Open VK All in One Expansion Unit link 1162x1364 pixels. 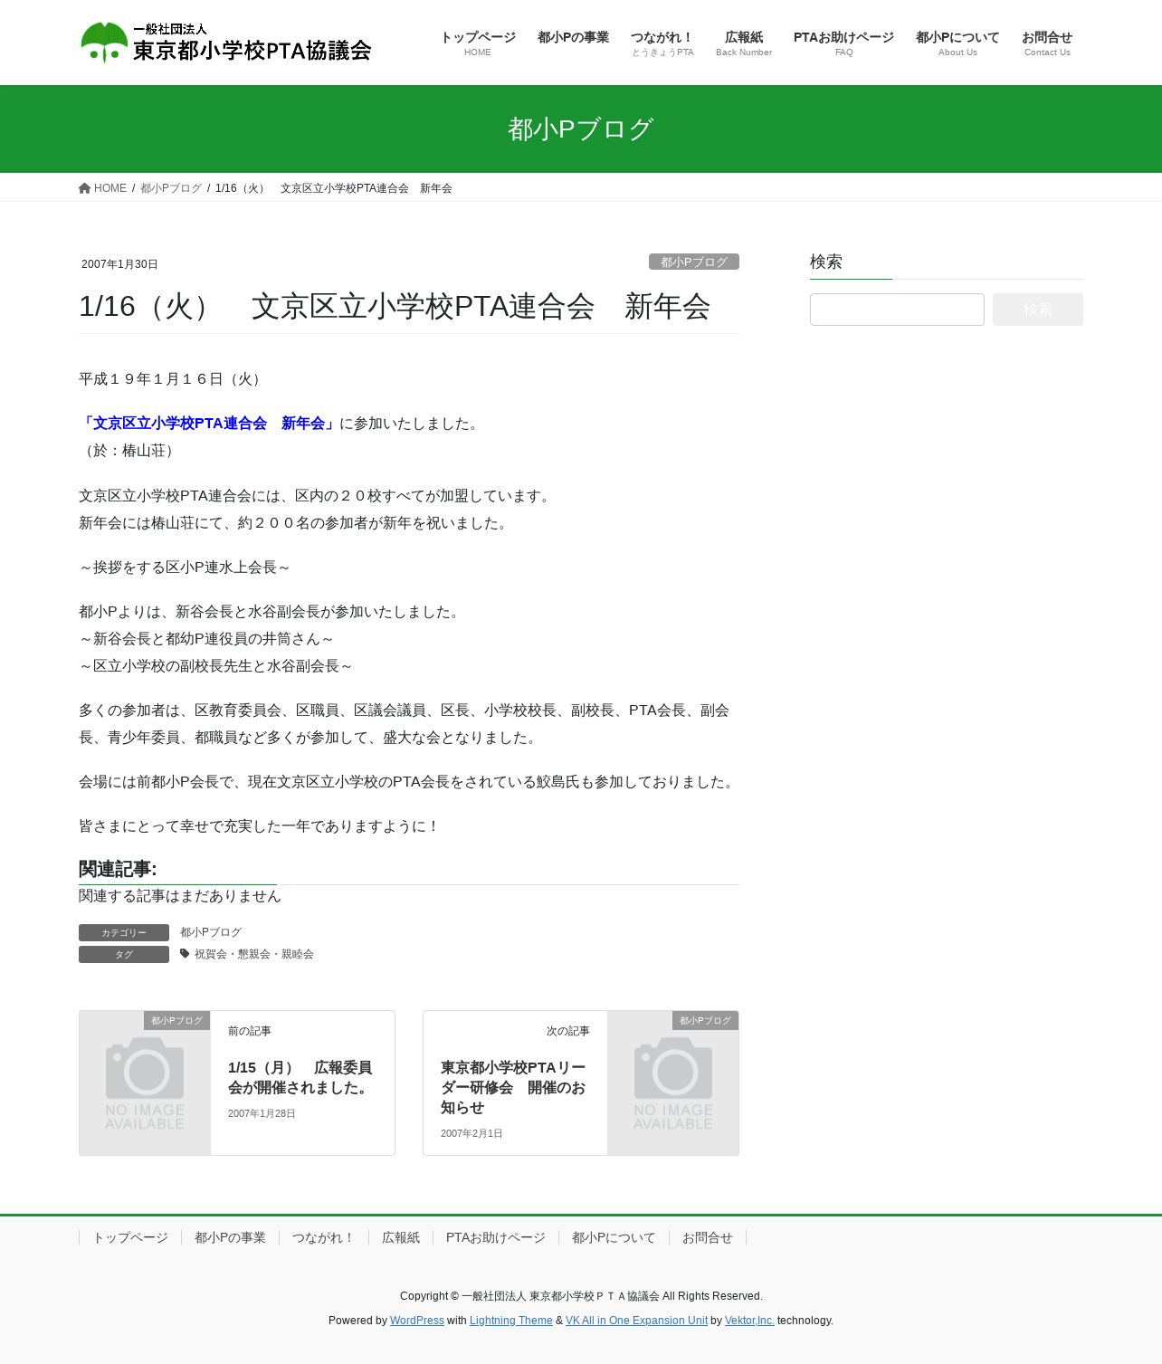tap(637, 1321)
